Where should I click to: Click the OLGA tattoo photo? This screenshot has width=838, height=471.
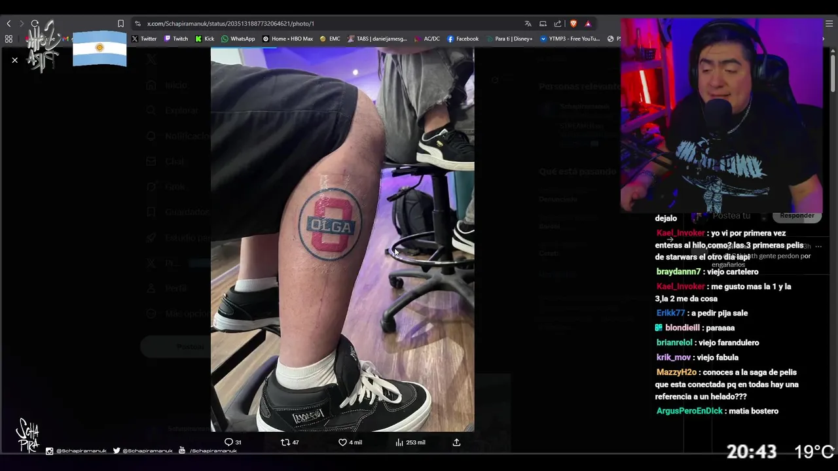pos(342,239)
